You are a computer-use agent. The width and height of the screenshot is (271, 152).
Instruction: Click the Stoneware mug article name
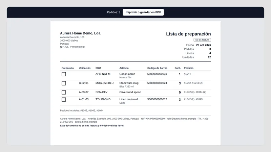129,83
